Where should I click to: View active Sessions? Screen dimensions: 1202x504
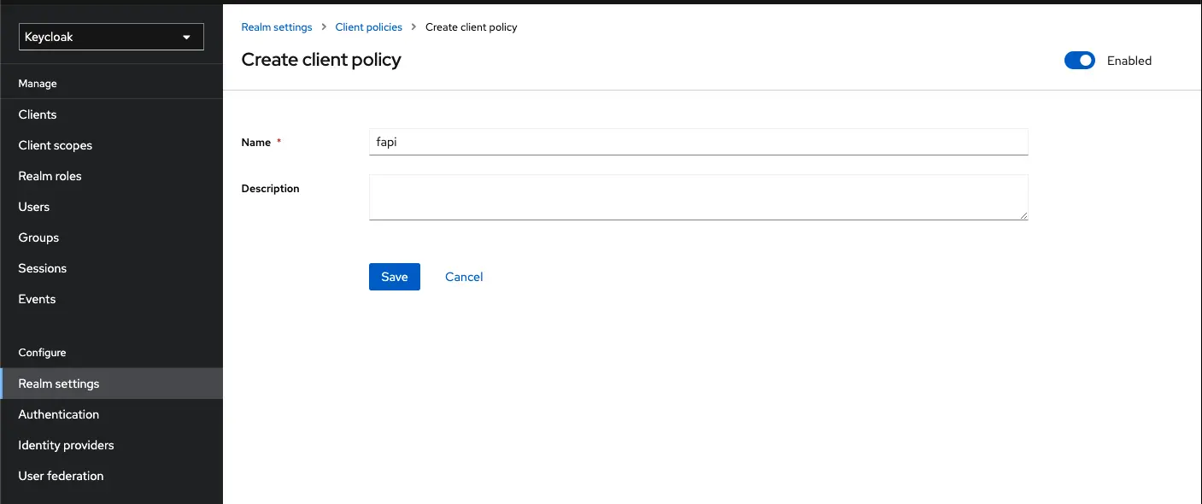tap(42, 267)
